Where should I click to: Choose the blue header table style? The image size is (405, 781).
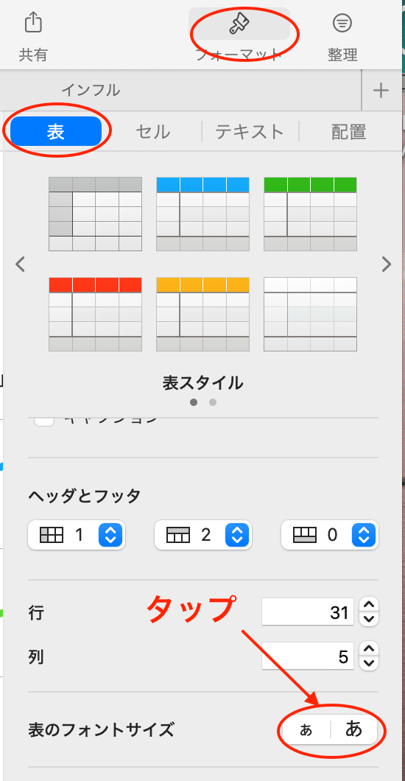(x=203, y=214)
